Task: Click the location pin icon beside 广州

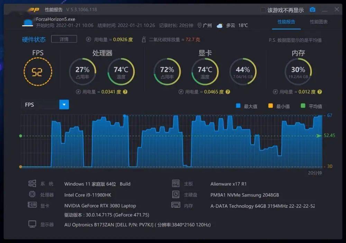Action: point(200,25)
